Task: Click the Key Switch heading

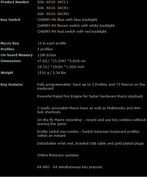Action: (11, 20)
